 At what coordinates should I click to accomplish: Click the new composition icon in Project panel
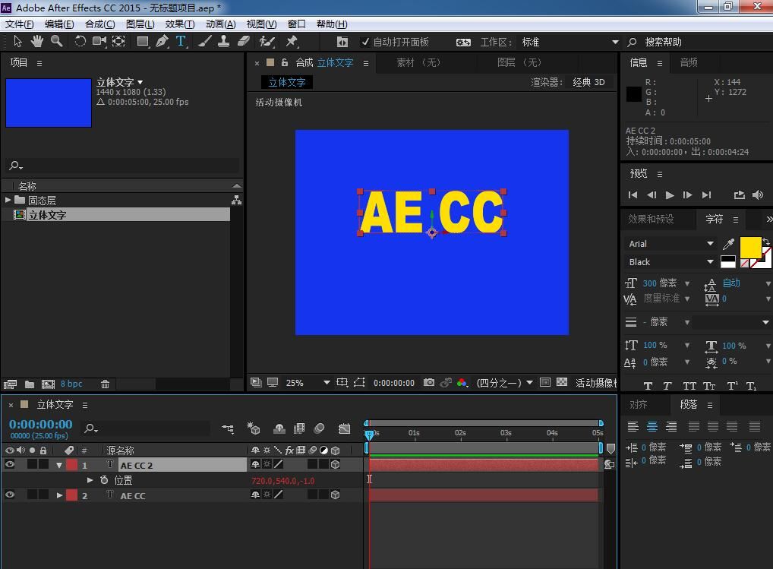point(48,384)
